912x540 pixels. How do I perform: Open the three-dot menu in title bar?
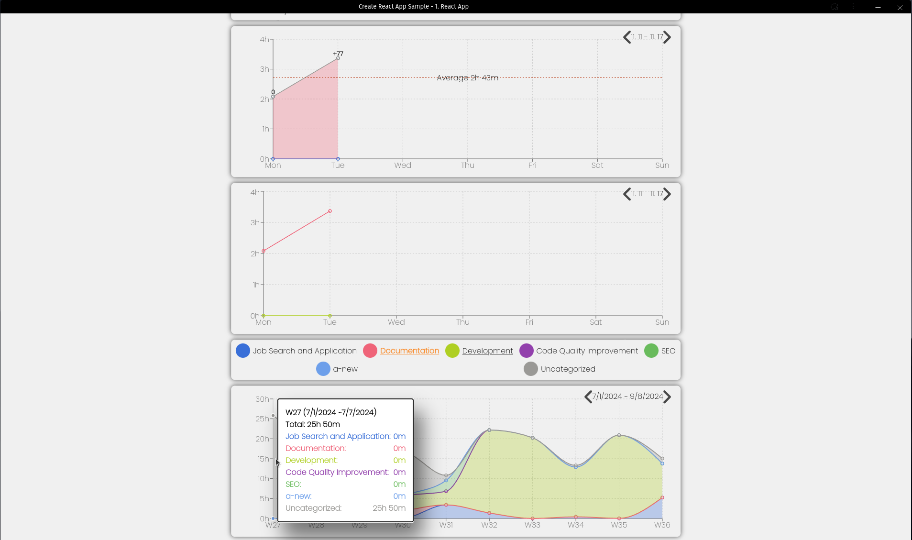(853, 7)
